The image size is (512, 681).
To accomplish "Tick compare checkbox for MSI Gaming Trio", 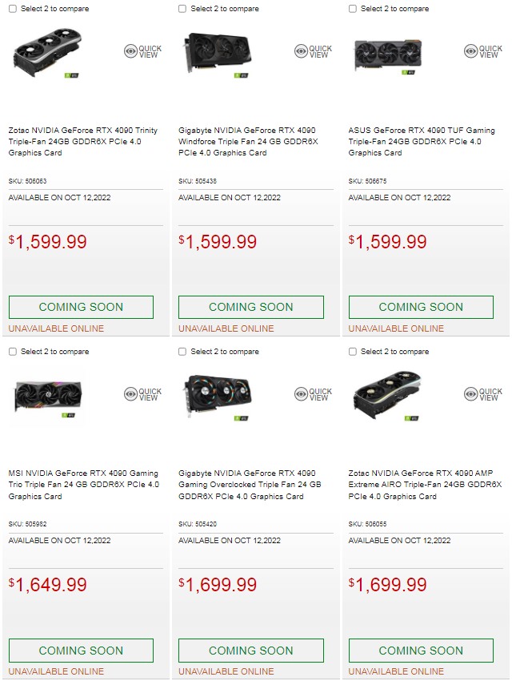I will pos(12,352).
